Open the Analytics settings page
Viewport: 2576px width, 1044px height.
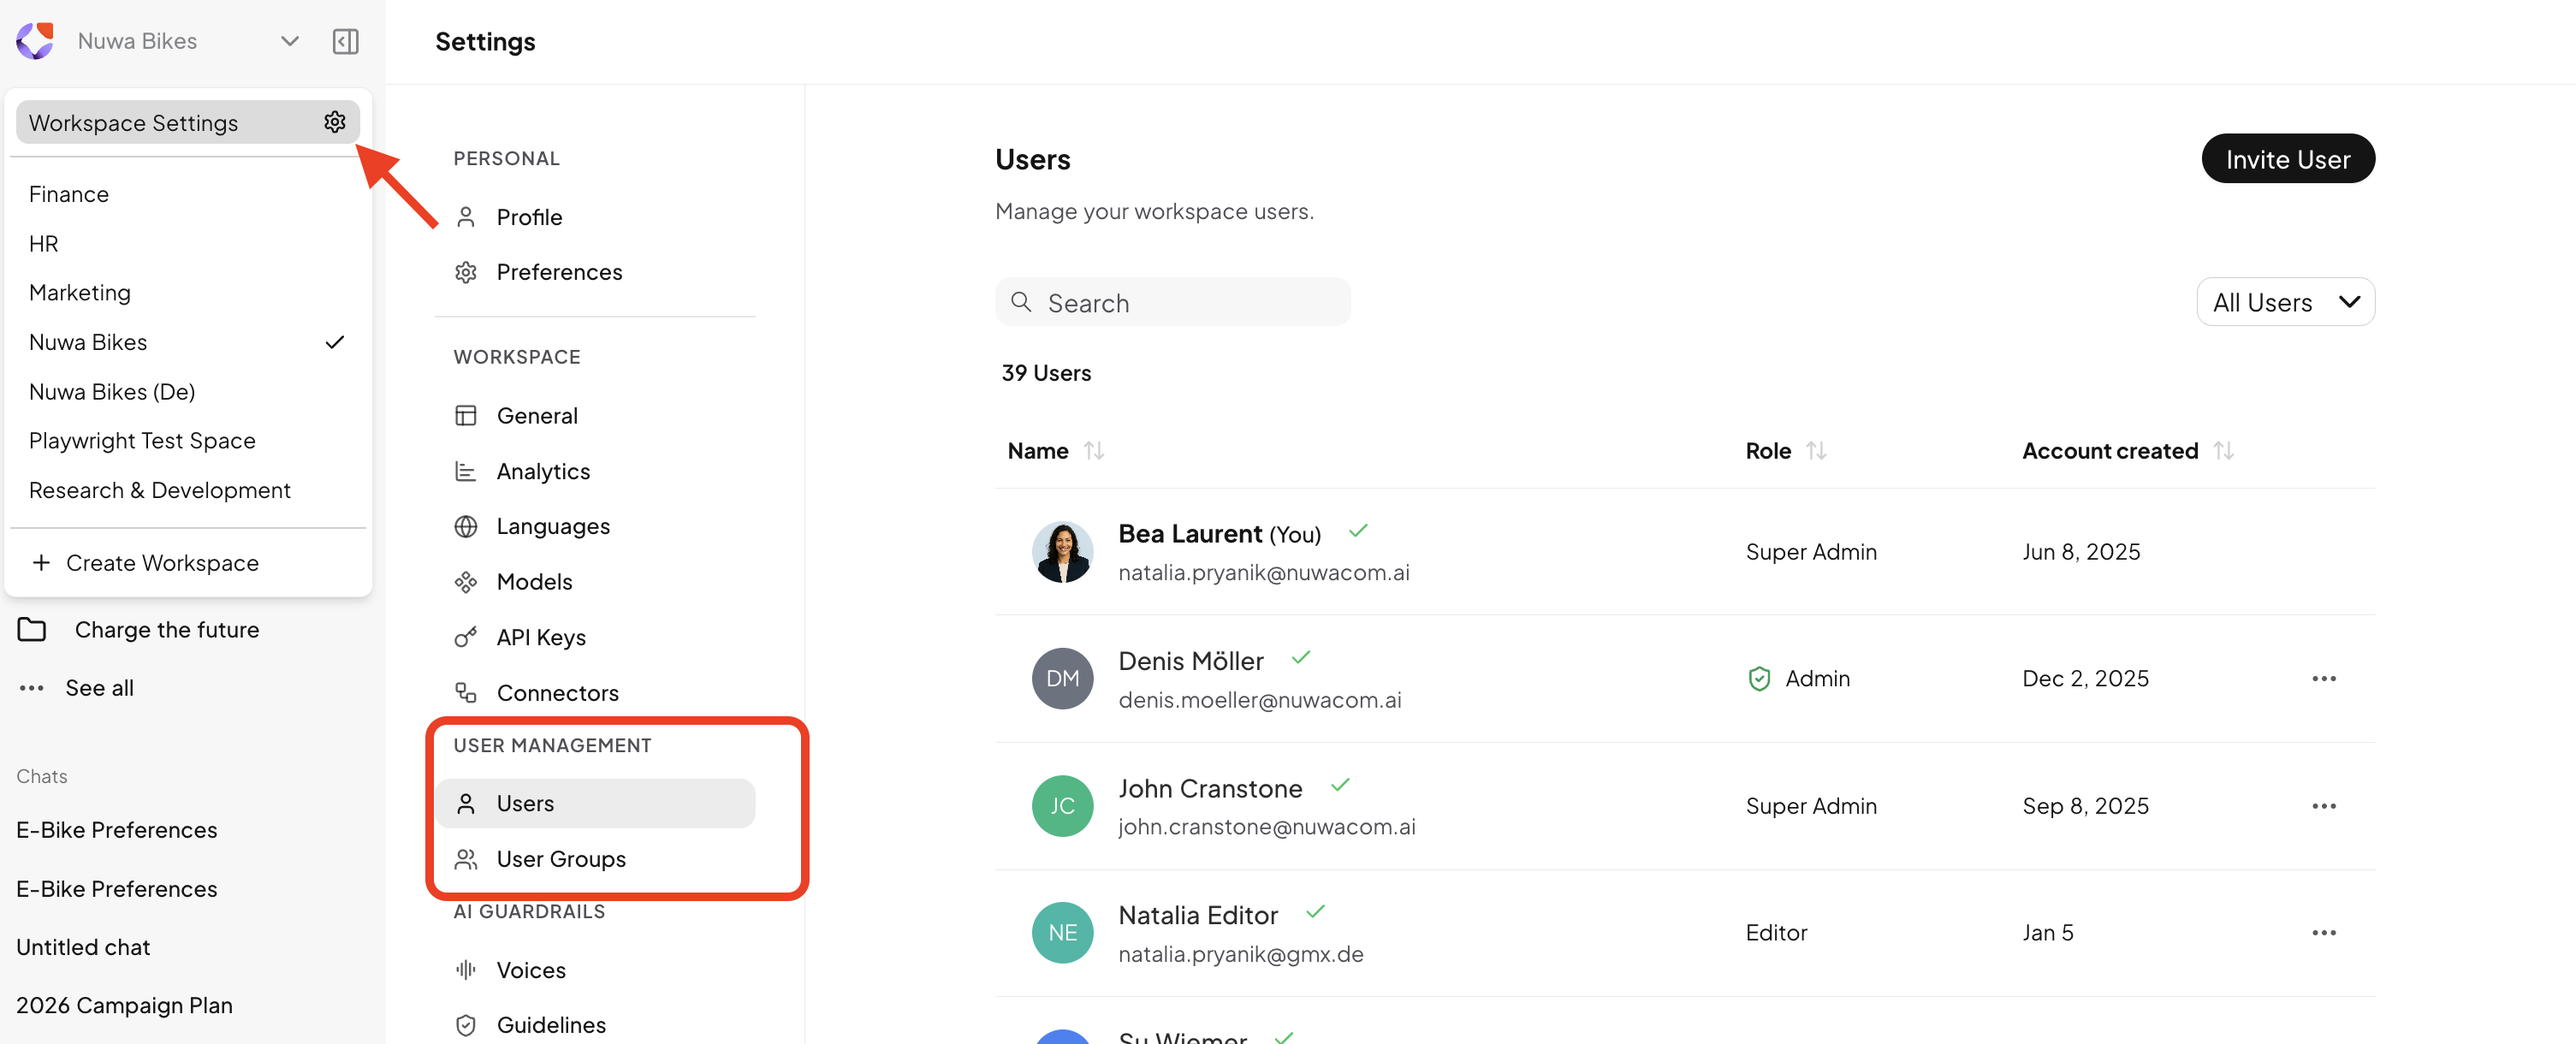pos(543,471)
